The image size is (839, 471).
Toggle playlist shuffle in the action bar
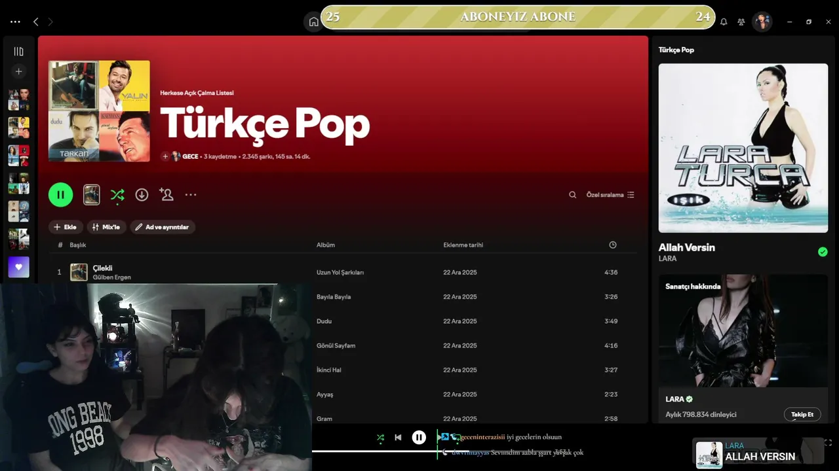pyautogui.click(x=117, y=194)
